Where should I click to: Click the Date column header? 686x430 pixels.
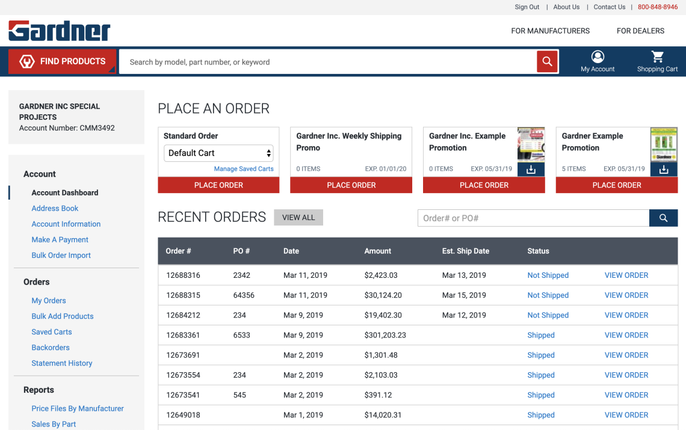click(x=291, y=251)
